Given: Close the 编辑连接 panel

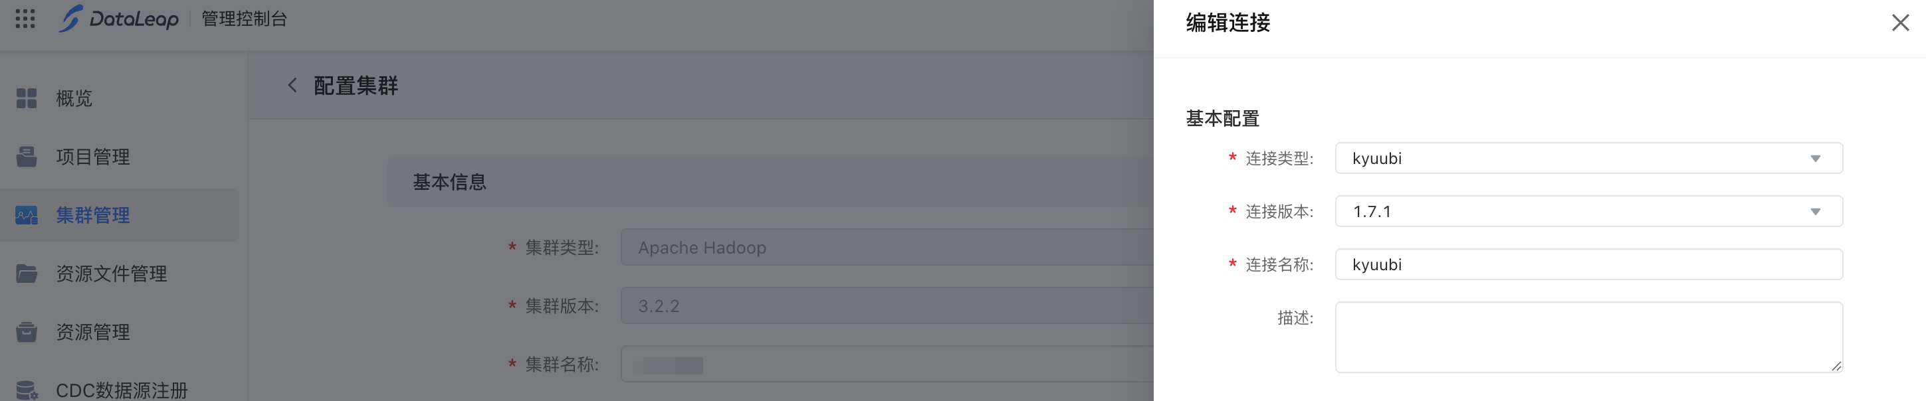Looking at the screenshot, I should [1900, 23].
